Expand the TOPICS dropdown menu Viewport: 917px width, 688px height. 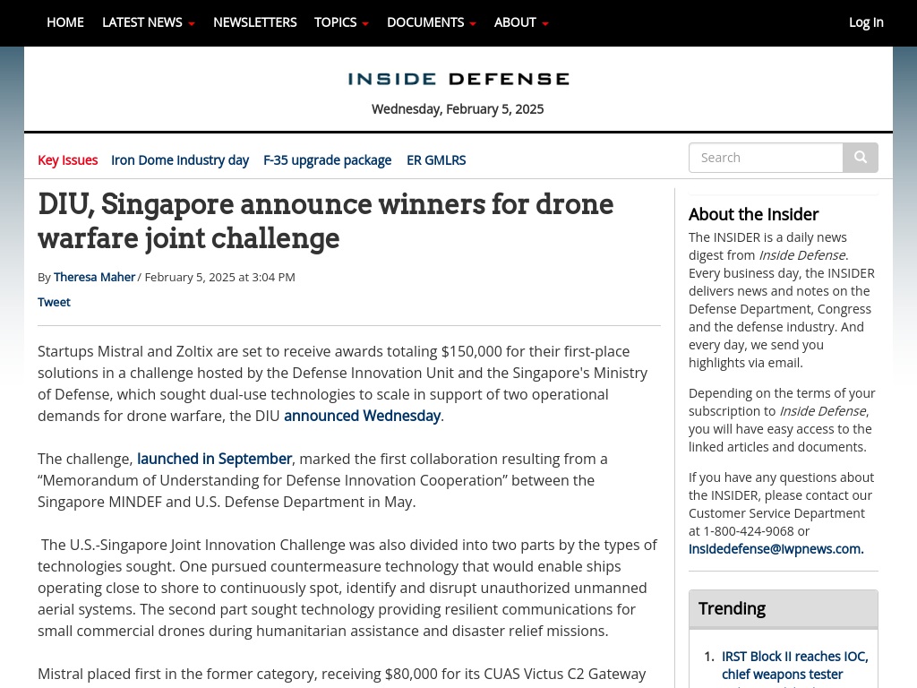[341, 22]
